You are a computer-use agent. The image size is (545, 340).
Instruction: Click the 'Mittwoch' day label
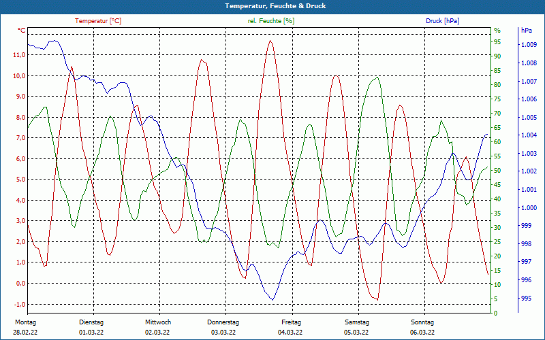[158, 322]
